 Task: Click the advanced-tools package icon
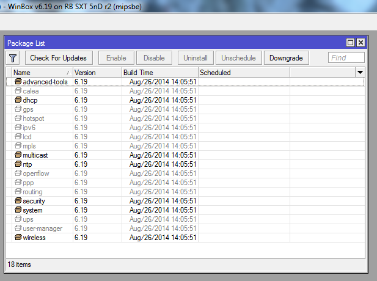click(x=18, y=81)
